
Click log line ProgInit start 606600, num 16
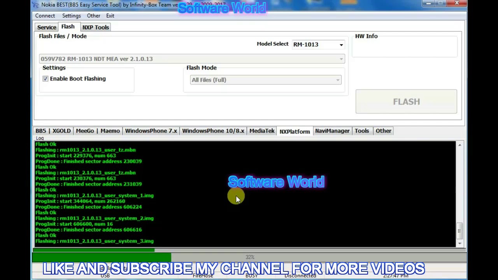pos(74,224)
